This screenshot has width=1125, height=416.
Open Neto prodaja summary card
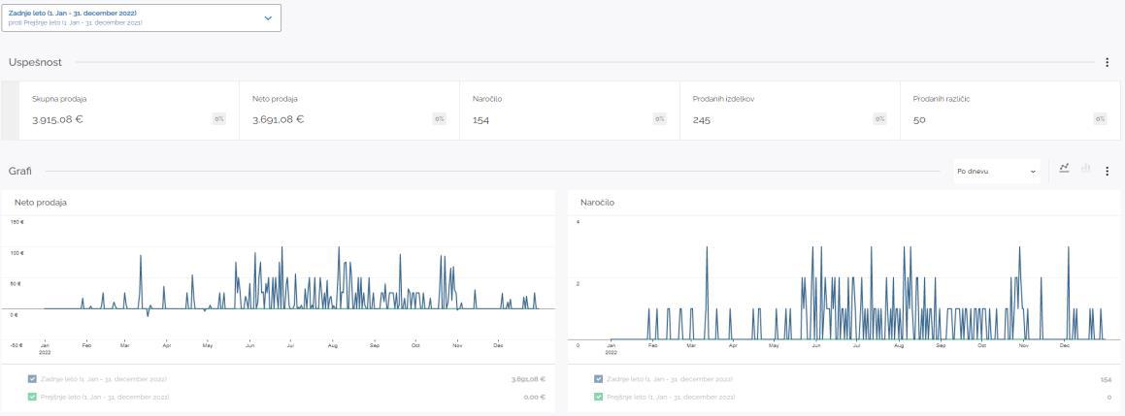pos(349,110)
